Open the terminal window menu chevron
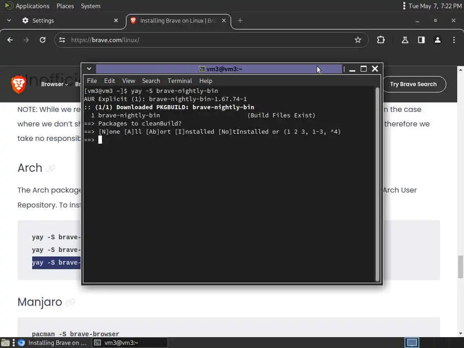This screenshot has height=348, width=464. pyautogui.click(x=89, y=69)
